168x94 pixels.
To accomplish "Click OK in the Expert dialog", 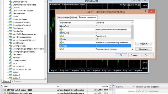I will 121,55.
